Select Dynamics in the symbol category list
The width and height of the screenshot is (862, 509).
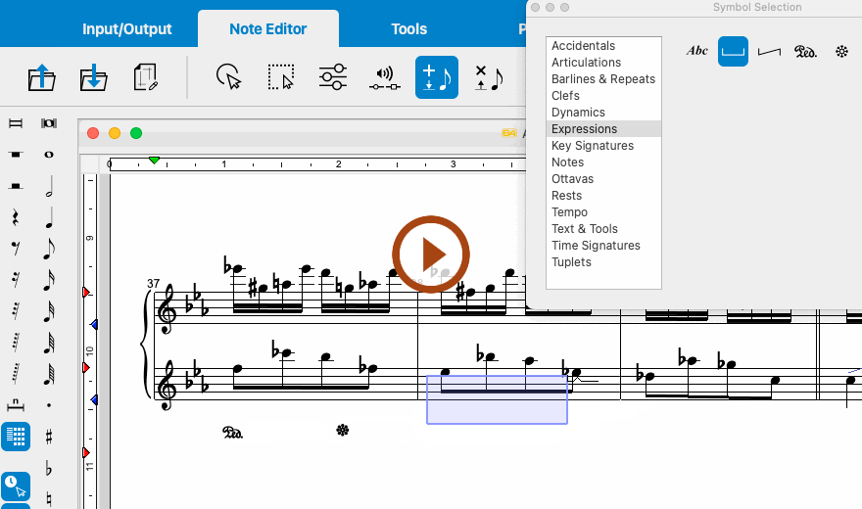(x=578, y=113)
